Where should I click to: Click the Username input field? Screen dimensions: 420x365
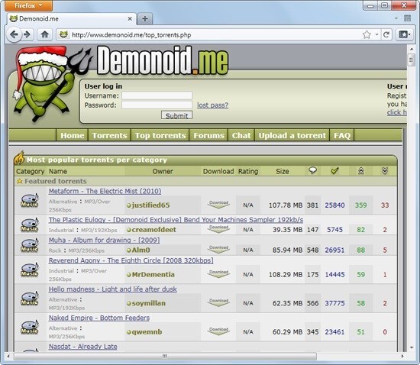click(157, 95)
